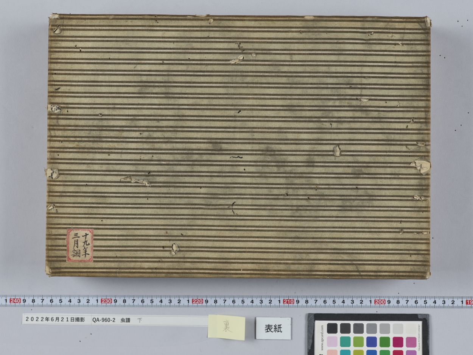Click the catalog number QA-960-2
473x355 pixels.
pyautogui.click(x=104, y=320)
